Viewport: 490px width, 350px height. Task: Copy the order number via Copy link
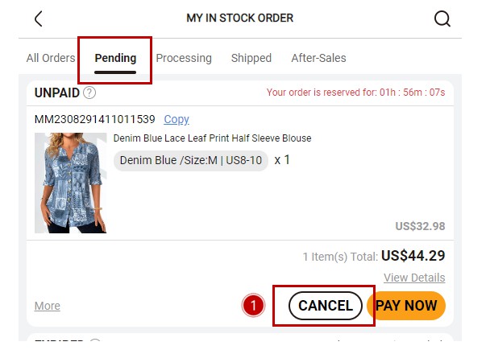176,119
